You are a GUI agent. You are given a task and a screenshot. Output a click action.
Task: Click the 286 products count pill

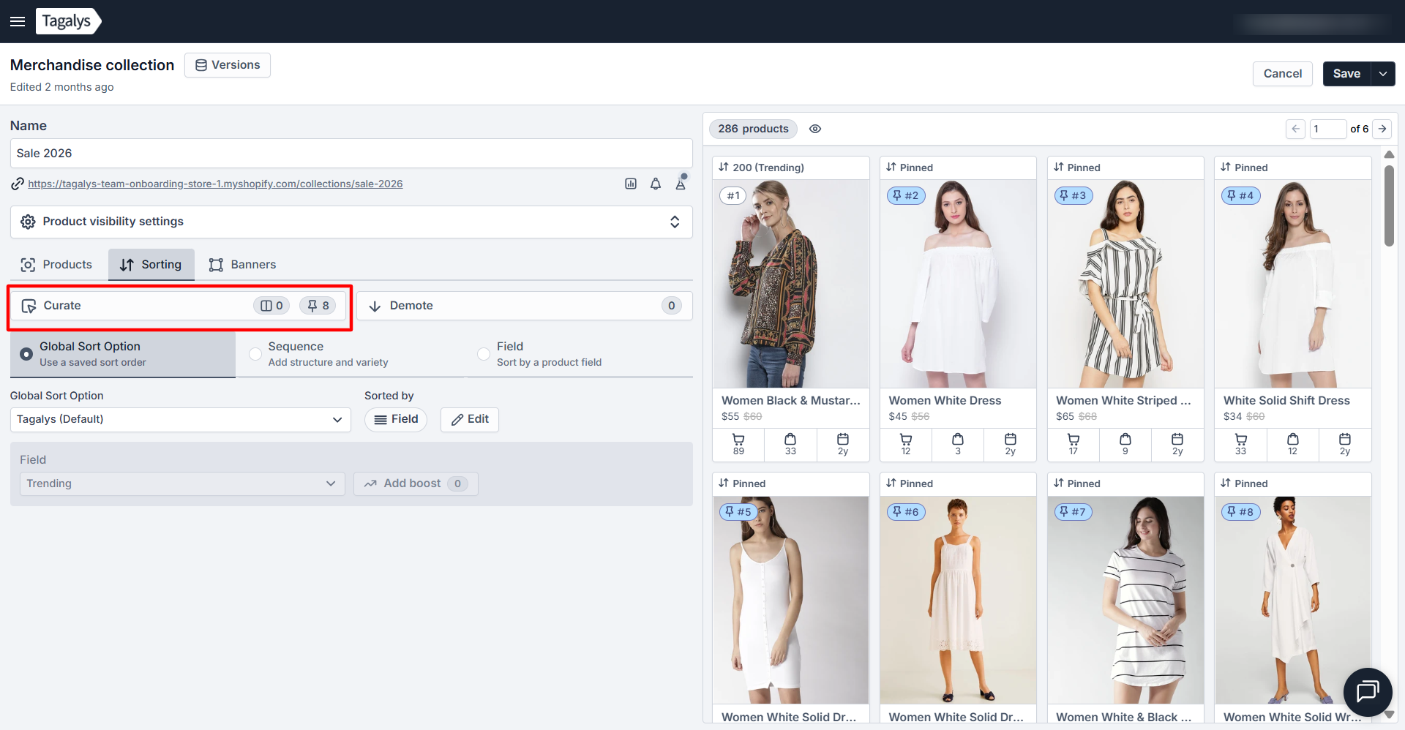(x=753, y=129)
